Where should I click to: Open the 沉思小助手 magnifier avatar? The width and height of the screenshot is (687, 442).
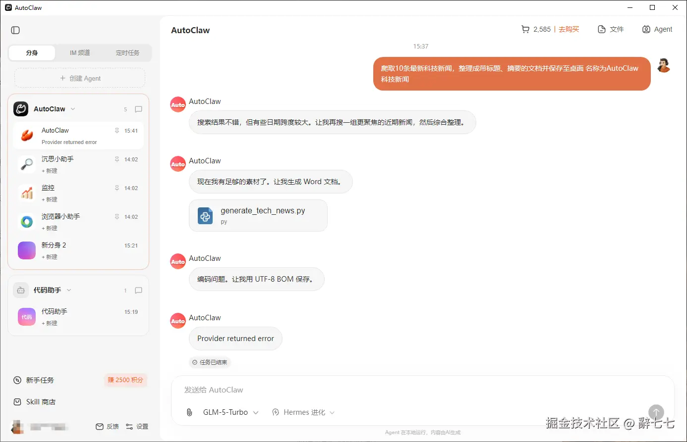[x=27, y=164]
